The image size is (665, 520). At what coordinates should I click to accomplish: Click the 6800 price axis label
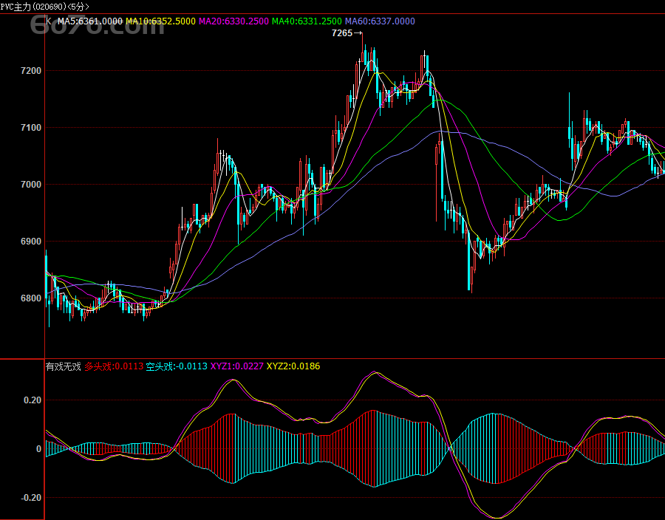31,298
